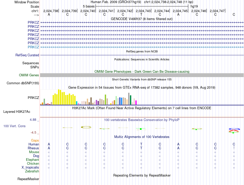Image resolution: width=244 pixels, height=185 pixels.
Task: Open Multiz Alignments of 100 Vertebrates title
Action: click(x=142, y=137)
